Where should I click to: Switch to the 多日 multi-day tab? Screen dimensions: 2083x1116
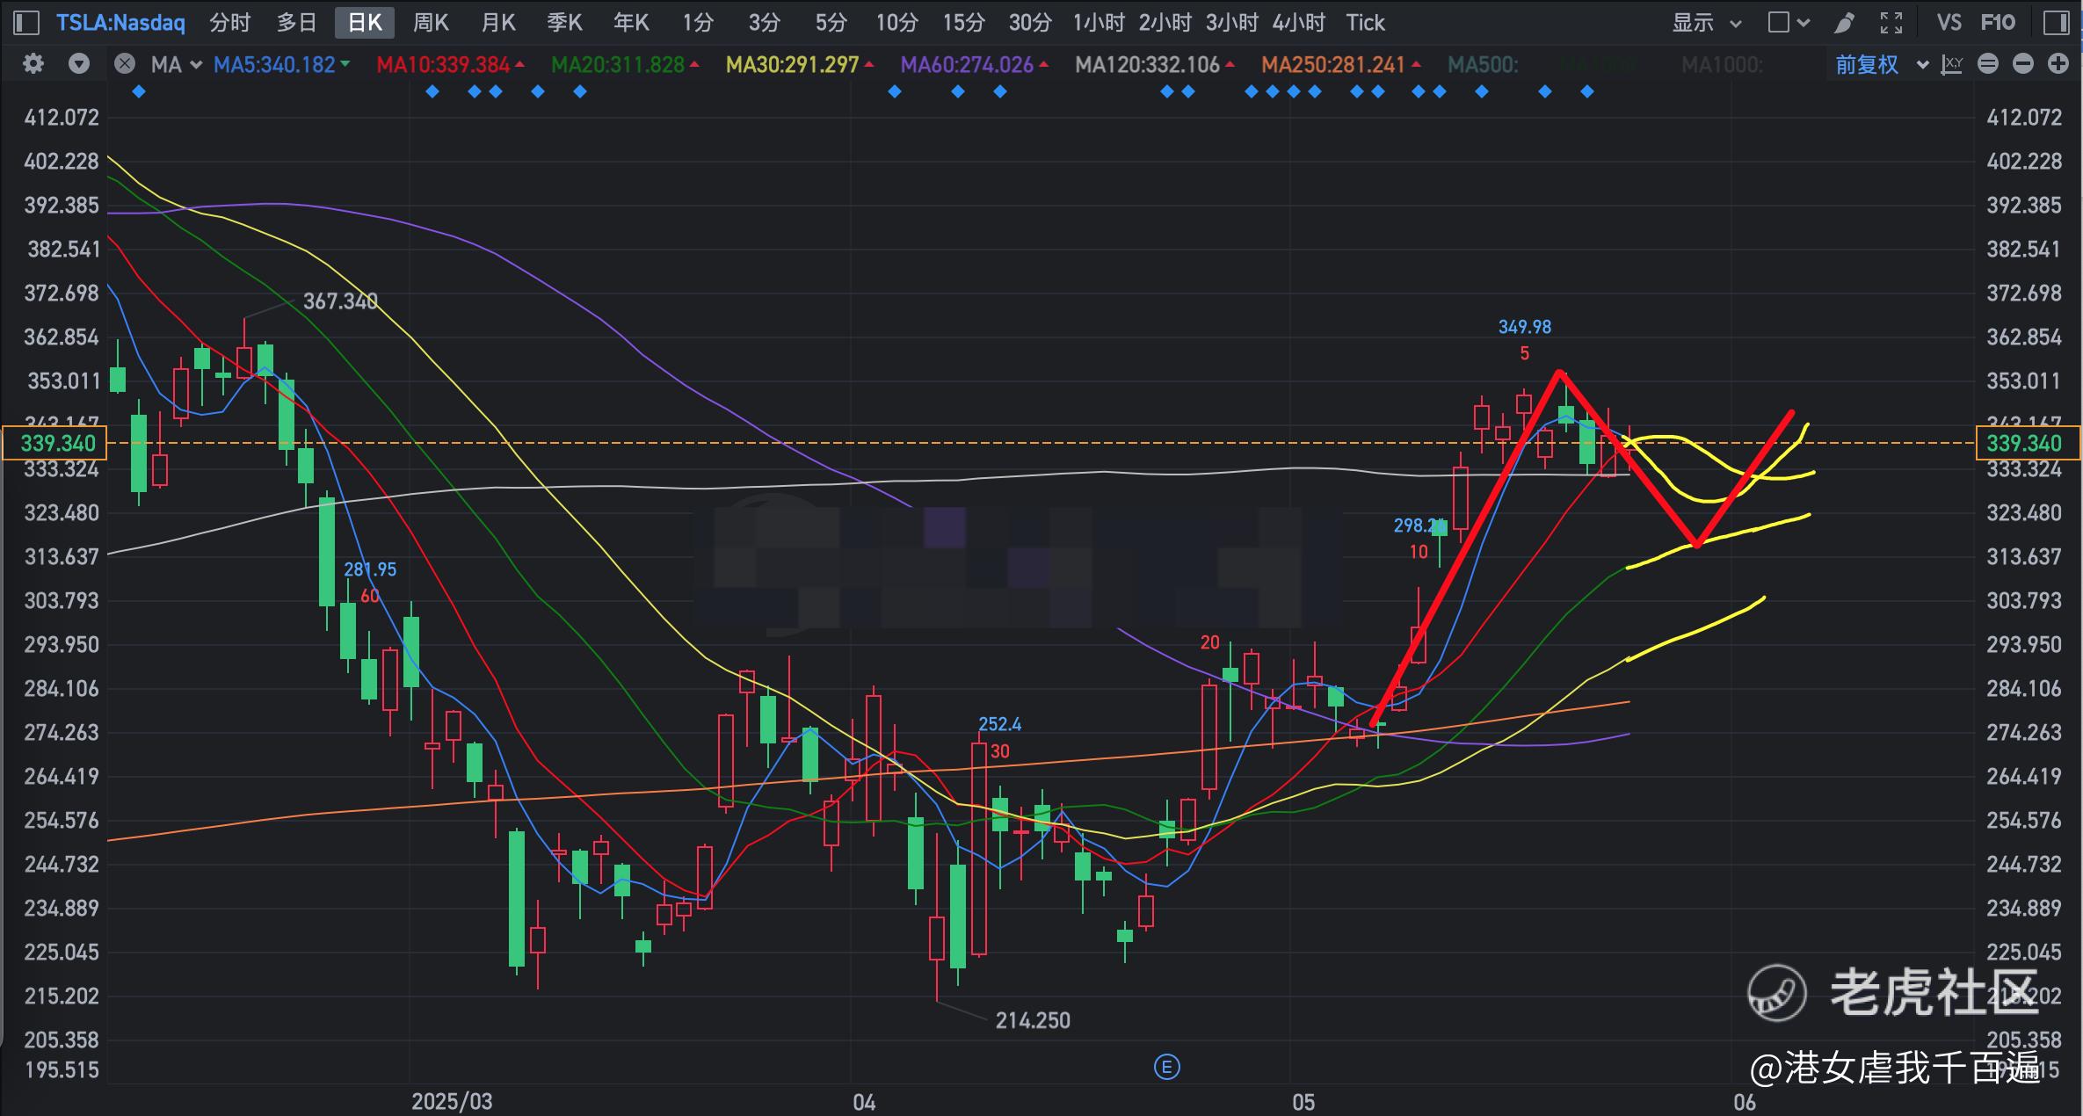(x=297, y=22)
